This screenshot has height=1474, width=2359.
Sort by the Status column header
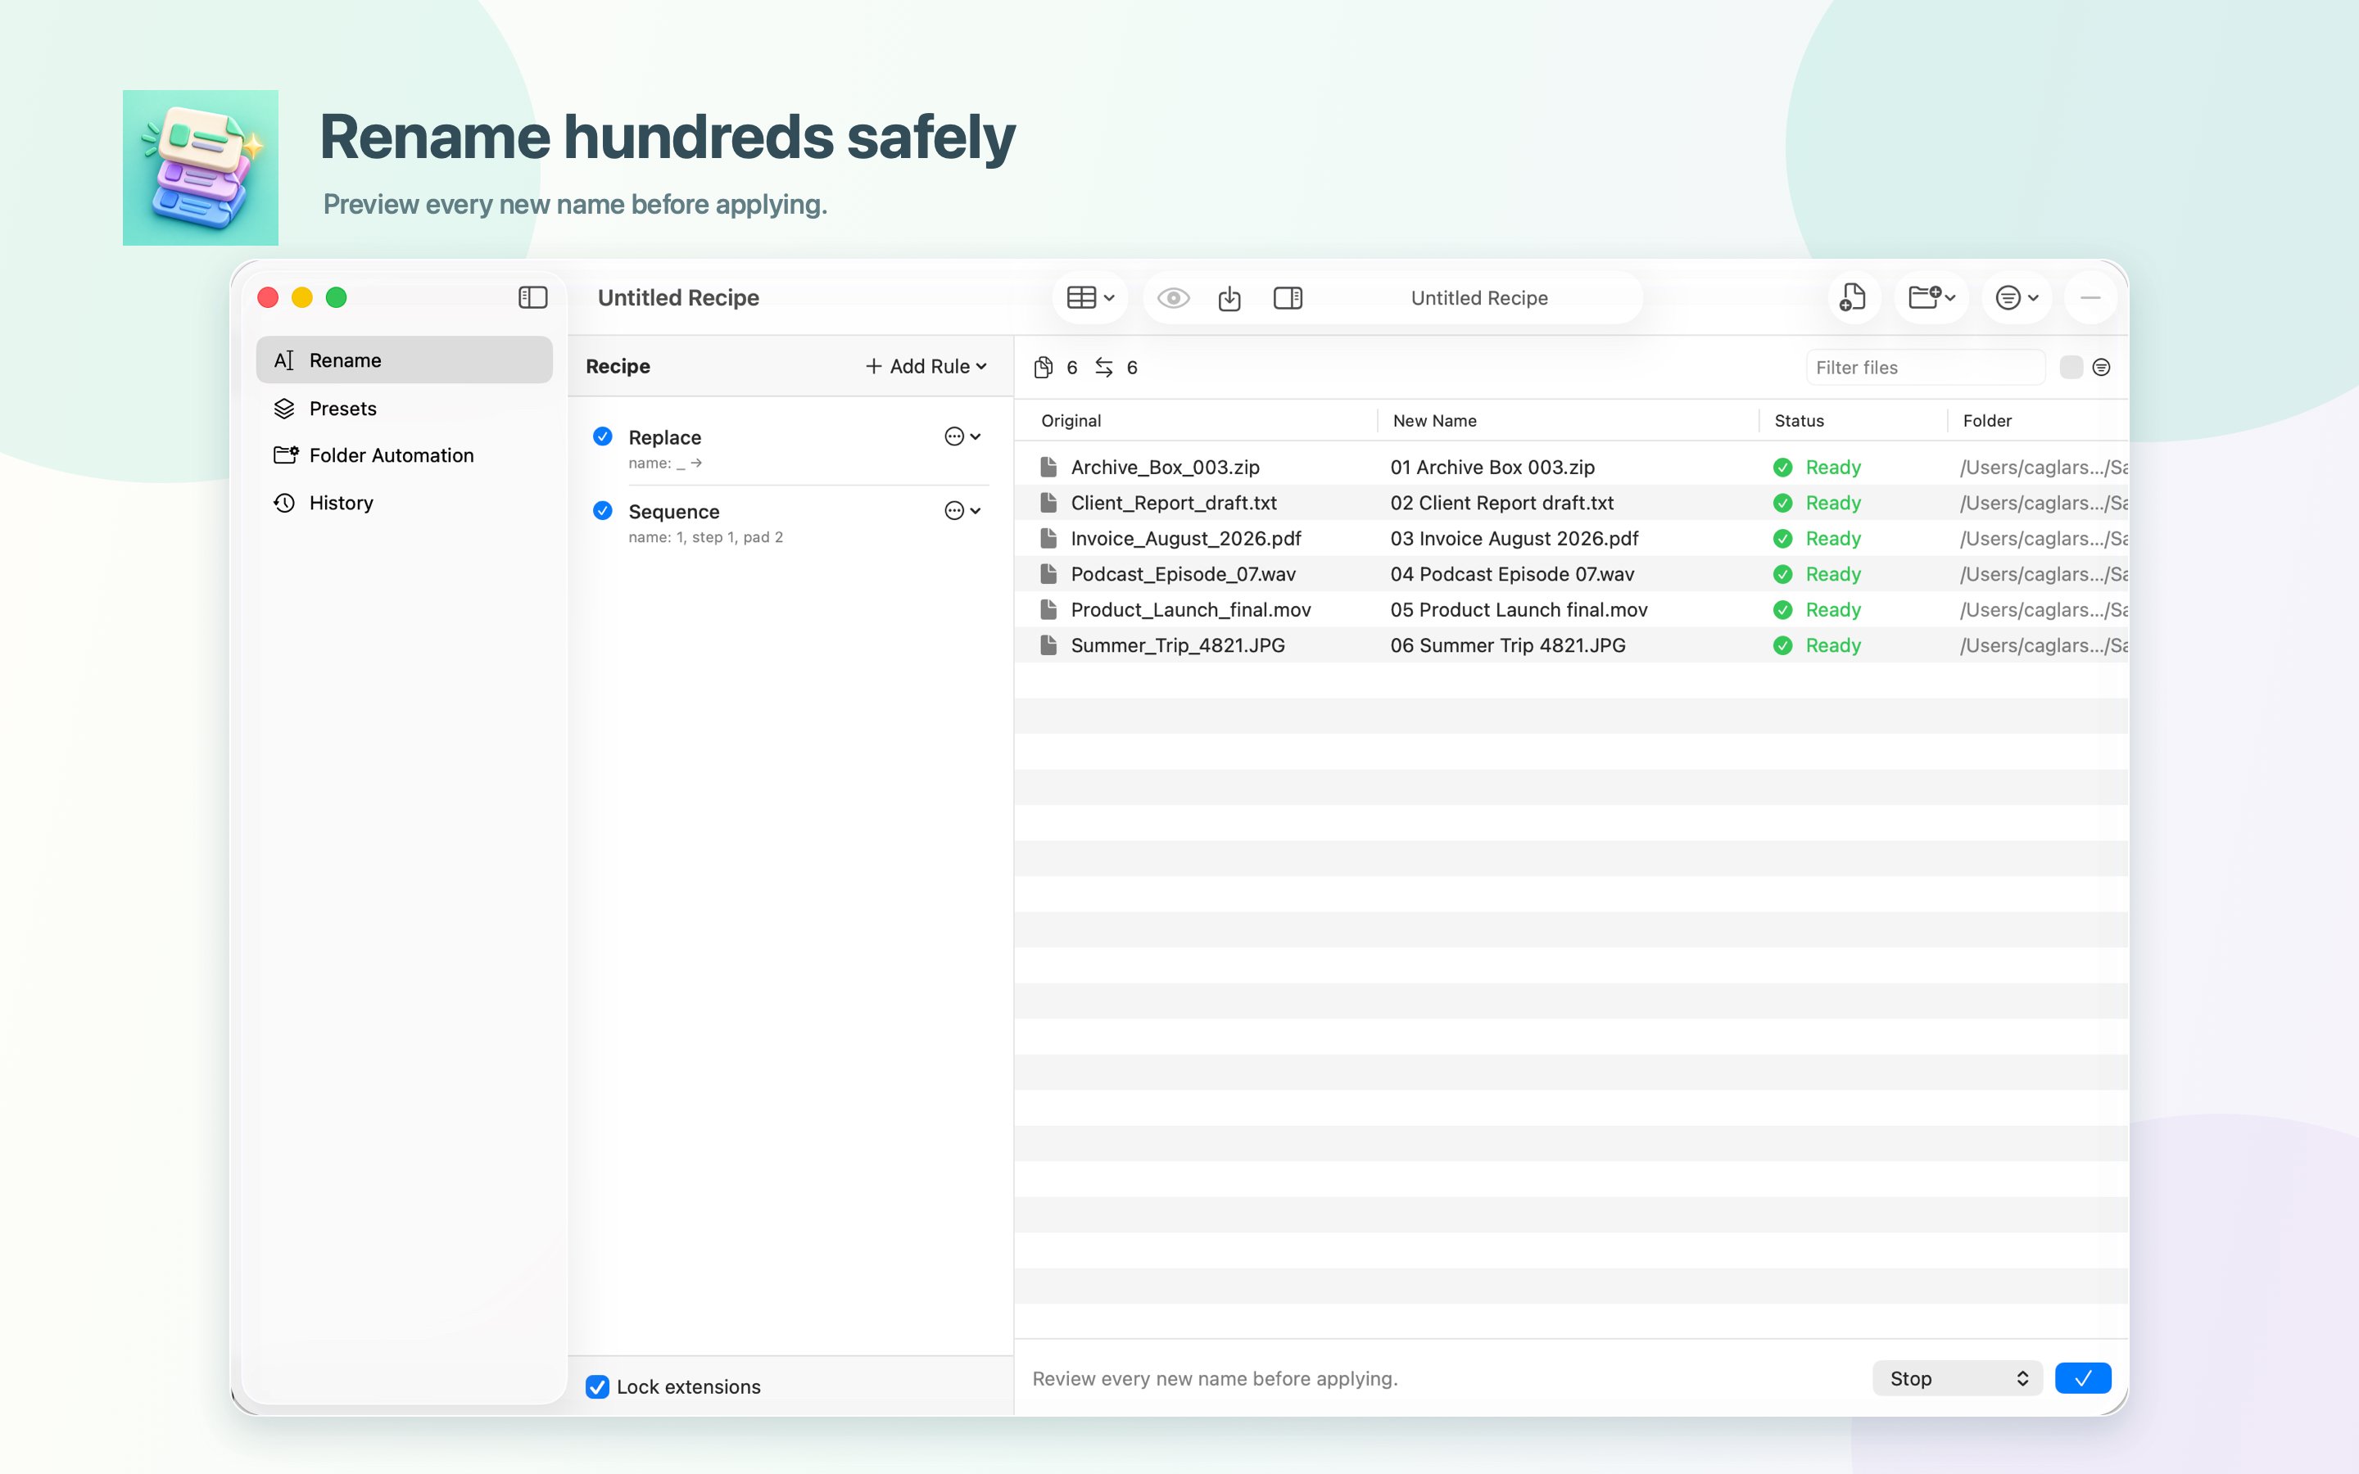click(1799, 420)
